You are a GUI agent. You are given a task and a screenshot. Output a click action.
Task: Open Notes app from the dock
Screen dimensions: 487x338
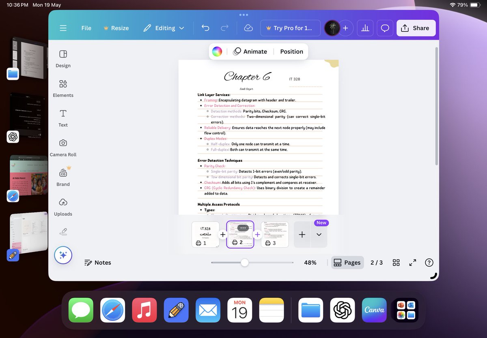pos(272,310)
